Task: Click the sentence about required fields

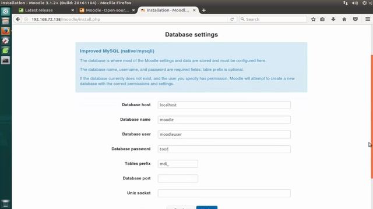Action: [x=162, y=70]
